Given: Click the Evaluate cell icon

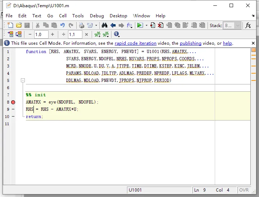Looking at the screenshot, I should 10,34.
